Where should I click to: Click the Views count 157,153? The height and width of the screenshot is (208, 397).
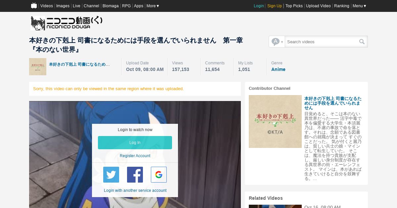click(181, 69)
